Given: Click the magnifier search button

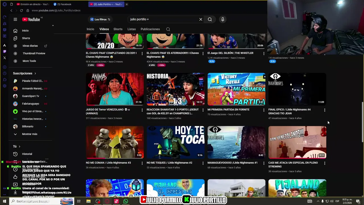Looking at the screenshot, I should 210,19.
